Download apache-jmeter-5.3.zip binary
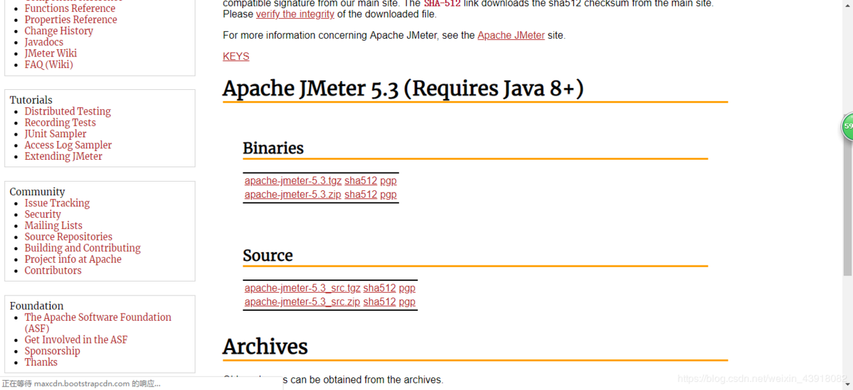The width and height of the screenshot is (853, 390). (x=293, y=195)
